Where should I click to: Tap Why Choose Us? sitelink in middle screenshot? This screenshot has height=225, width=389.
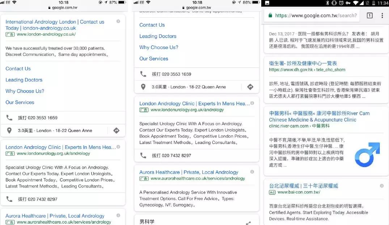click(159, 47)
